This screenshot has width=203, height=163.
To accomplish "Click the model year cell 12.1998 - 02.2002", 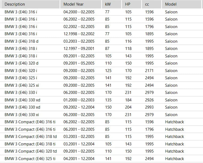I will point(79,34).
